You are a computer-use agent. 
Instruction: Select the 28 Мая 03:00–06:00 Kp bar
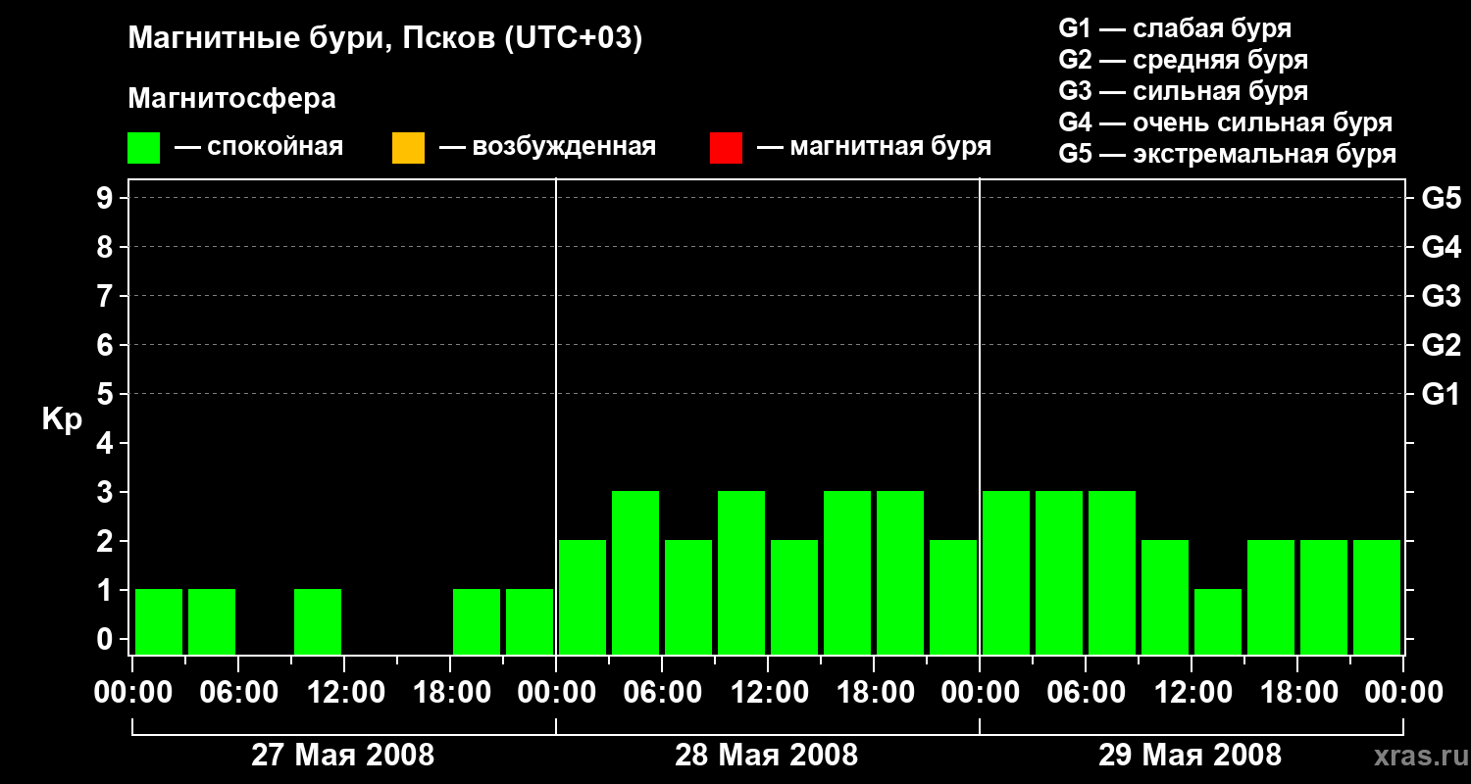coord(635,572)
